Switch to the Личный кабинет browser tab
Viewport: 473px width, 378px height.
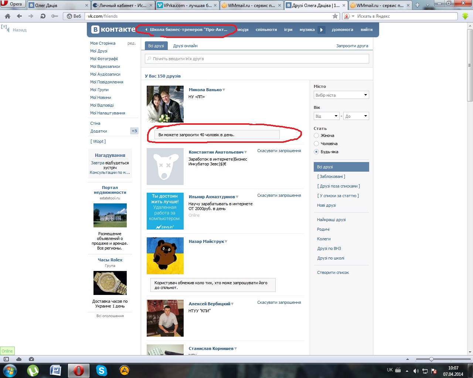click(123, 5)
